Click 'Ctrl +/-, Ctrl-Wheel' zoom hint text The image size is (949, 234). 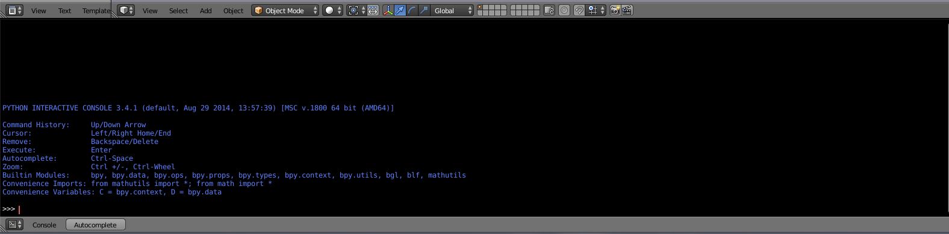[x=133, y=167]
